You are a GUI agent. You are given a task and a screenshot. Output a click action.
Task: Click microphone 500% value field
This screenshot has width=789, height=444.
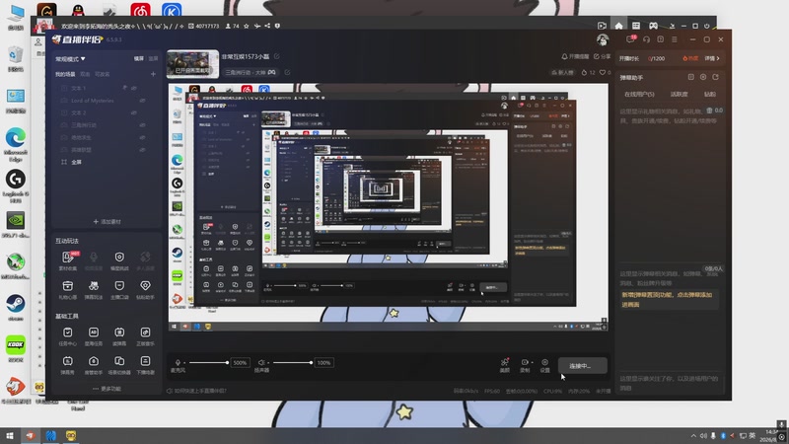click(x=240, y=362)
